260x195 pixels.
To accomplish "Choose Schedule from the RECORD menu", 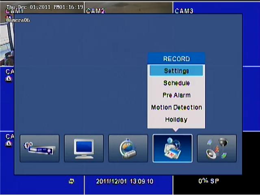I will (x=176, y=83).
